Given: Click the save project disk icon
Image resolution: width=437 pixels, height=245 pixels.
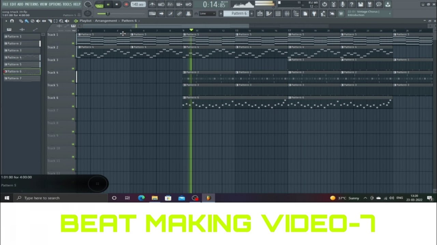Looking at the screenshot, I should click(361, 4).
